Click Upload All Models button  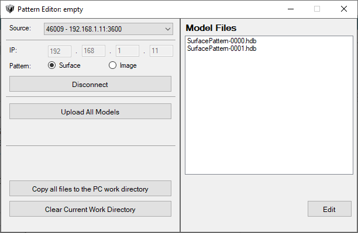coord(90,112)
